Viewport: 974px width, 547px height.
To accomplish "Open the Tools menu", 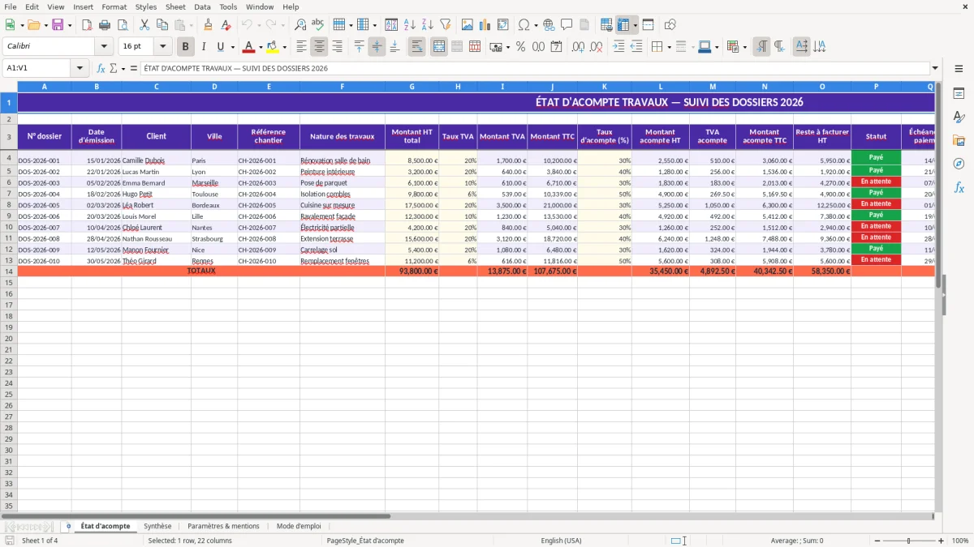I will point(228,6).
